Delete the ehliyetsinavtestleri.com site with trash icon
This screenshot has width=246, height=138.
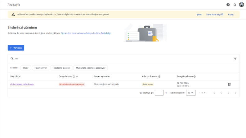click(229, 84)
